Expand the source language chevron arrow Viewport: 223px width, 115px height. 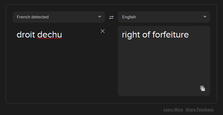coord(99,17)
